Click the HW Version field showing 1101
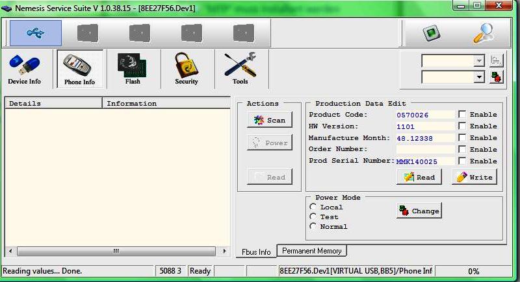This screenshot has height=282, width=520. (426, 126)
